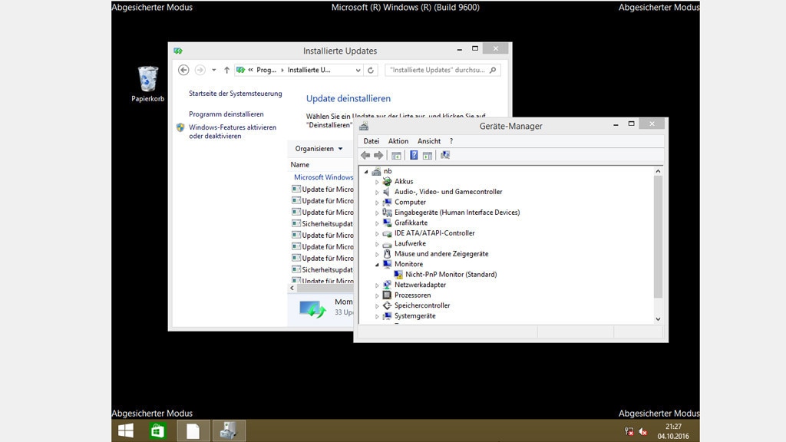786x442 pixels.
Task: Select Systemgeräte item
Action: pos(415,316)
